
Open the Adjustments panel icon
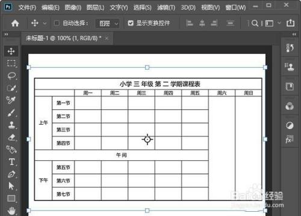[x=290, y=125]
